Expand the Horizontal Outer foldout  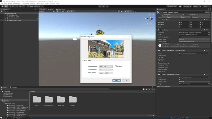coord(157,65)
